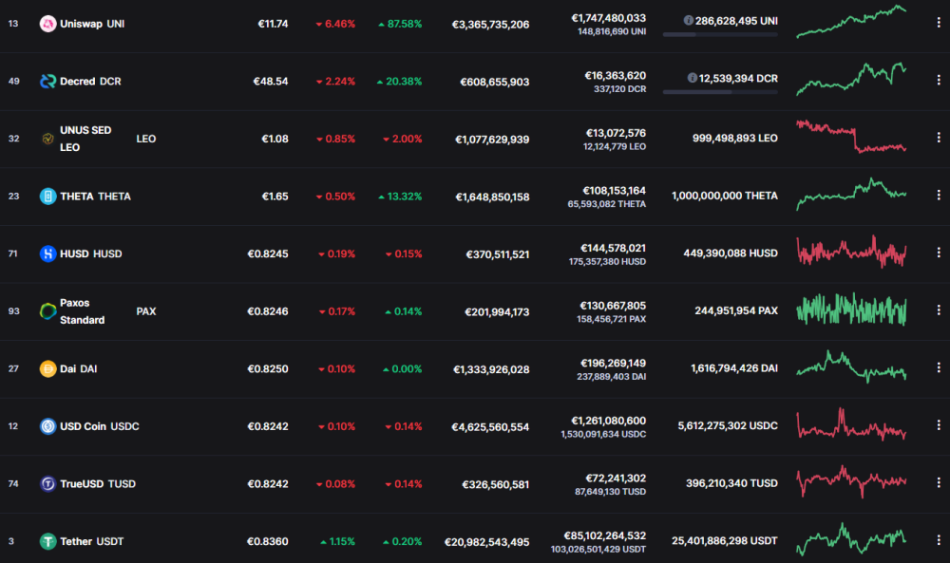Click TrueUSD supply 396,210,340 TUSD
This screenshot has width=950, height=563.
[731, 483]
